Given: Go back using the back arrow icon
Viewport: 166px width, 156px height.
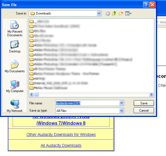Looking at the screenshot, I should pyautogui.click(x=108, y=14).
